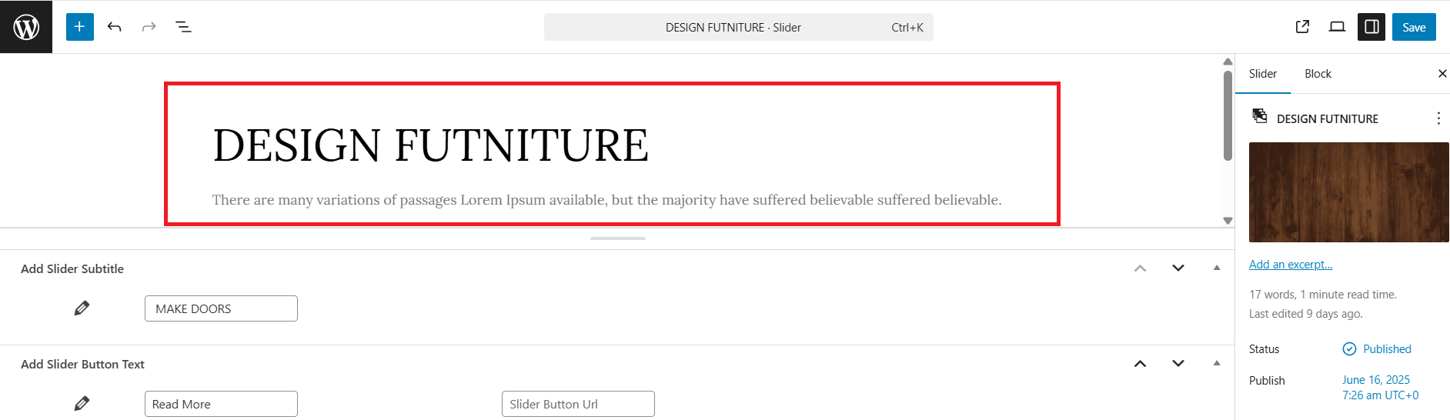Toggle the settings sidebar panel icon

[x=1371, y=27]
